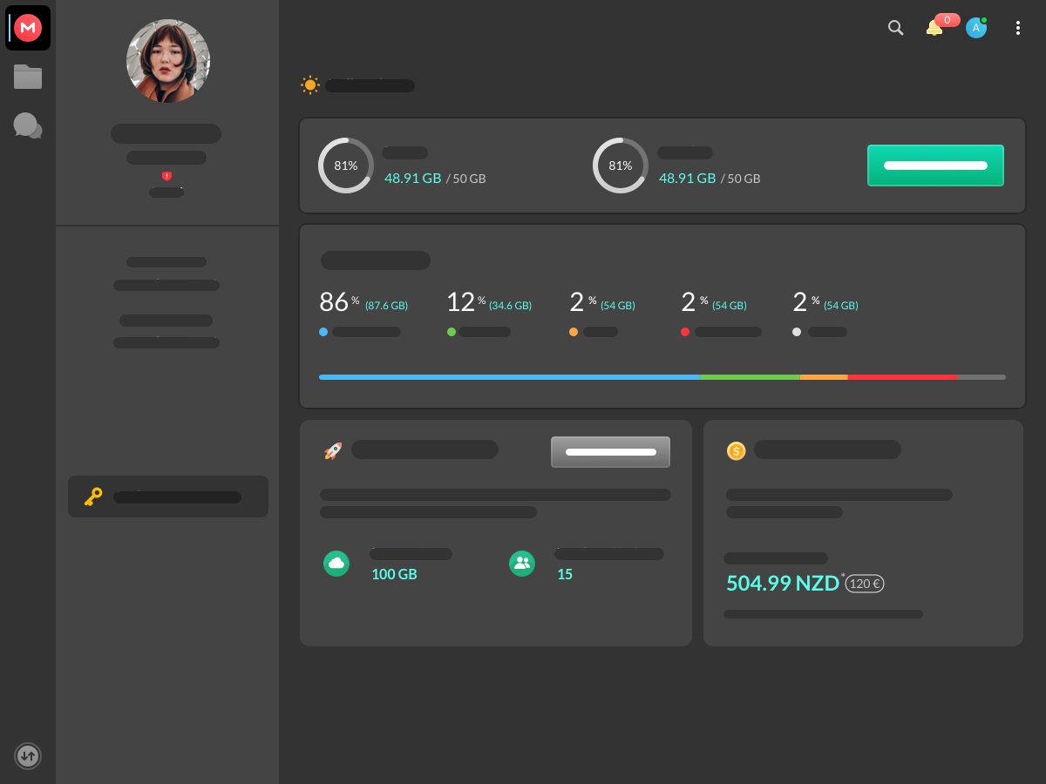1046x784 pixels.
Task: Open the search tool
Action: 896,28
